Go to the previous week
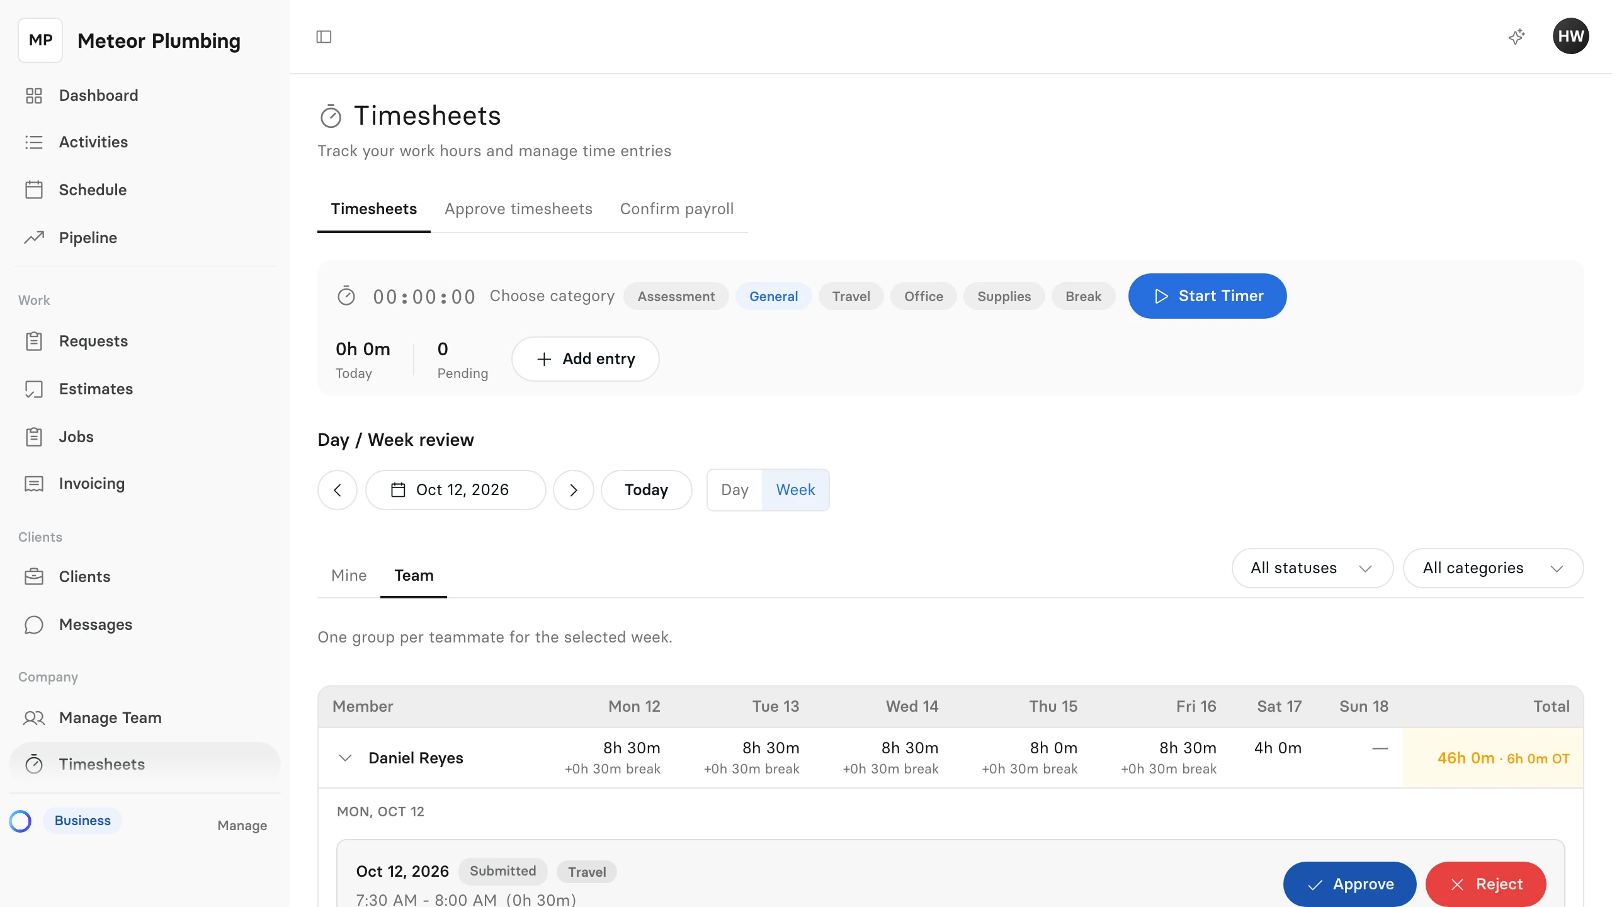Viewport: 1612px width, 907px height. [338, 489]
